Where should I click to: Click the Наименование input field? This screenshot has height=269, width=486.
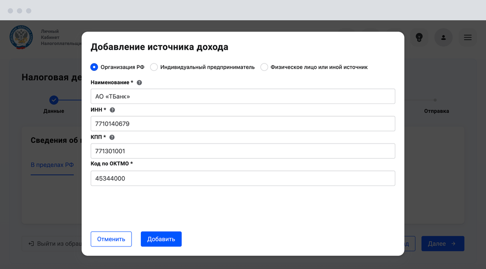(x=243, y=96)
